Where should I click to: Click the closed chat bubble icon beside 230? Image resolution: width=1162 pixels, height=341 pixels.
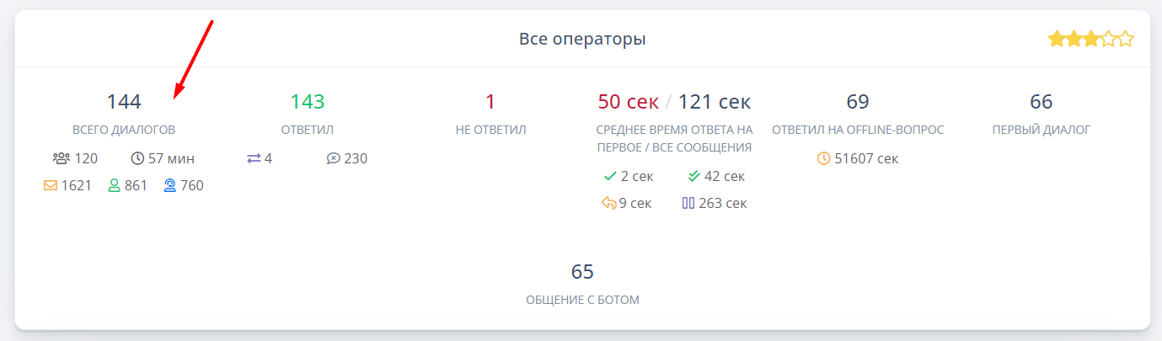333,158
